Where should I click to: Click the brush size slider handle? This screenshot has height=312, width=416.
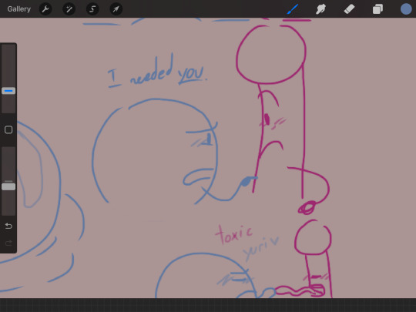point(8,91)
